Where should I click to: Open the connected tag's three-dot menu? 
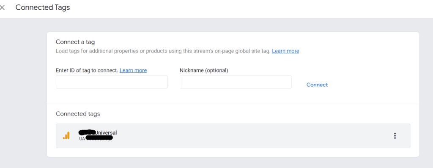pos(395,136)
